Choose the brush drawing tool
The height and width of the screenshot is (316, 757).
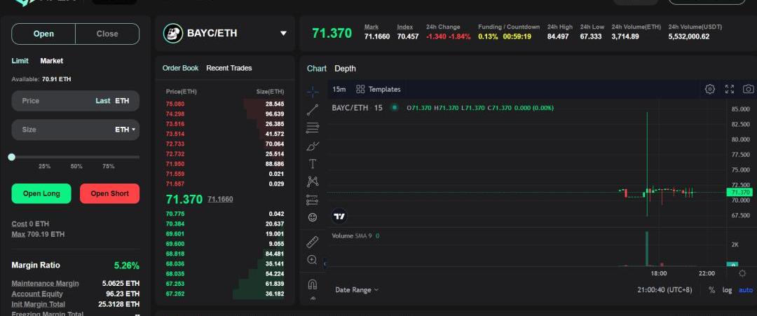pos(313,146)
